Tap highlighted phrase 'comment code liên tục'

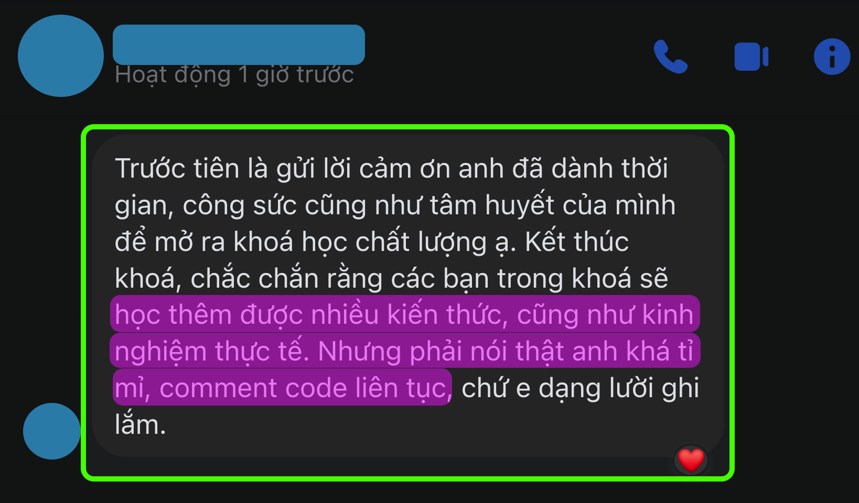point(306,388)
